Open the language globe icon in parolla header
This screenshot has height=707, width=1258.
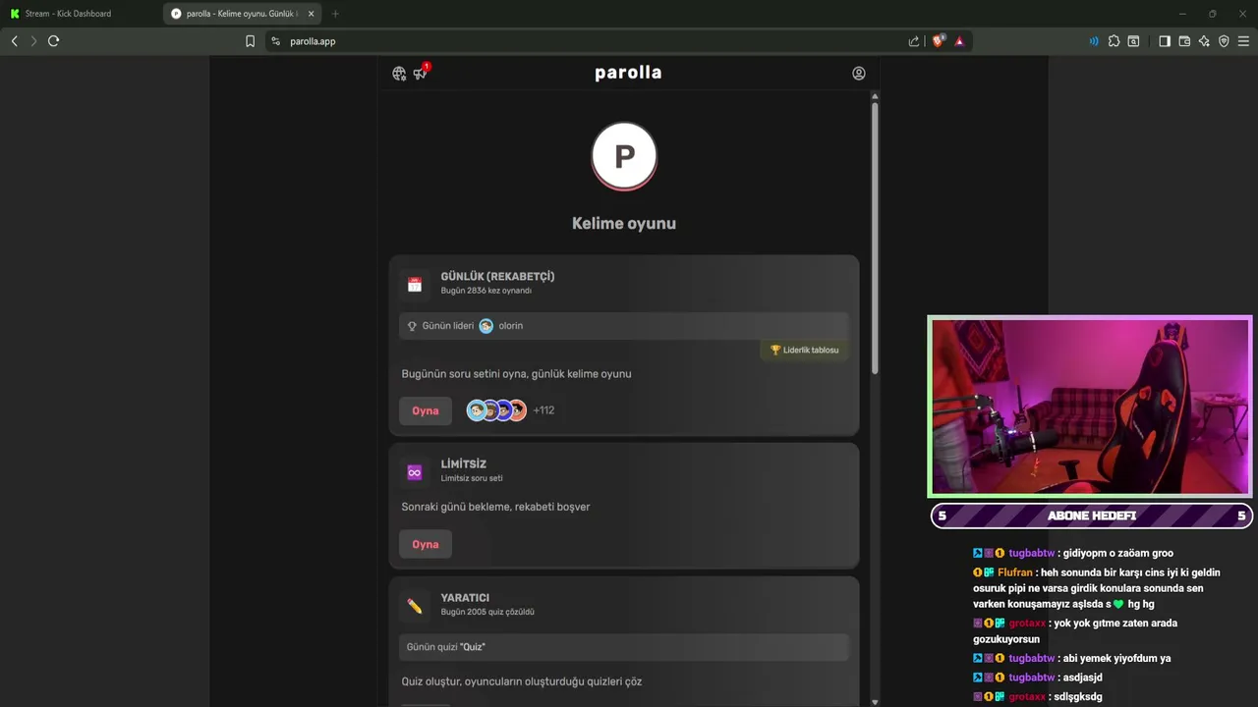[x=399, y=74]
